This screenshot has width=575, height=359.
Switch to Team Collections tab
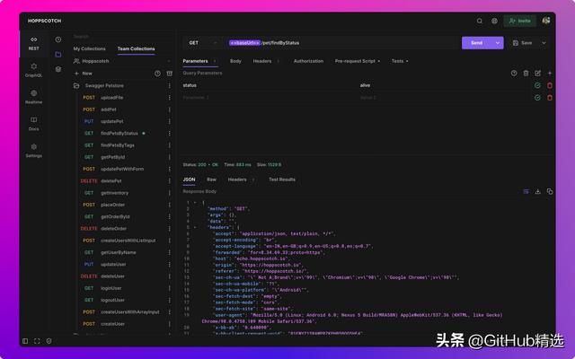pyautogui.click(x=136, y=48)
